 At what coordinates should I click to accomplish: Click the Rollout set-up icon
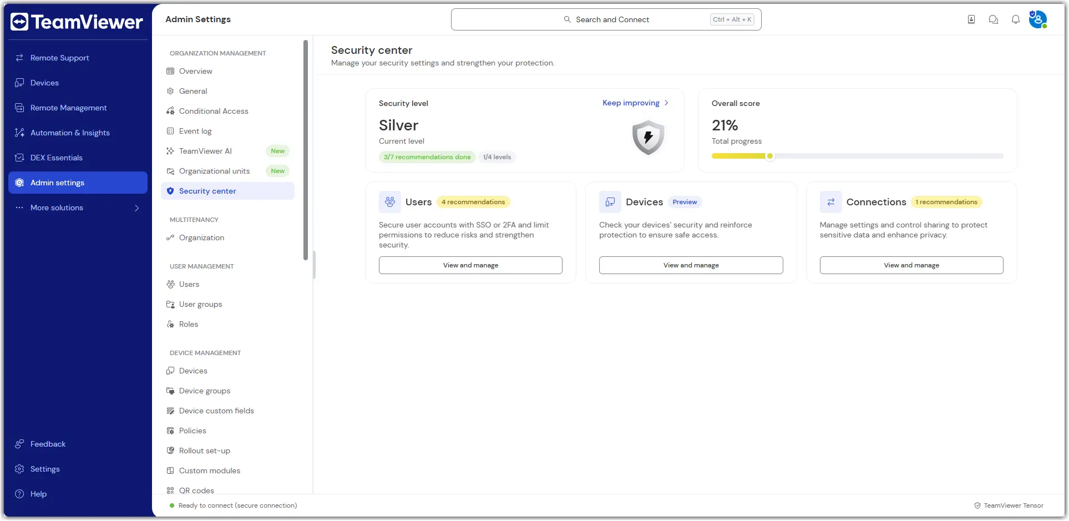(170, 451)
